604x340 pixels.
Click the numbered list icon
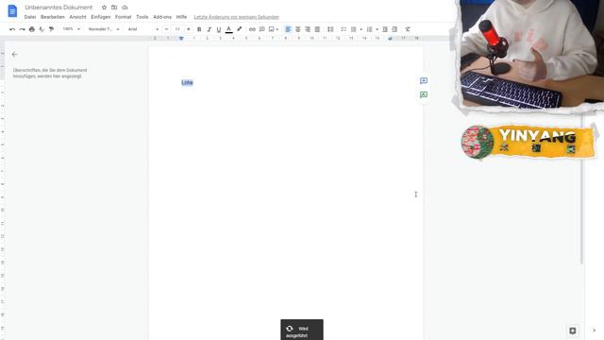tap(370, 29)
